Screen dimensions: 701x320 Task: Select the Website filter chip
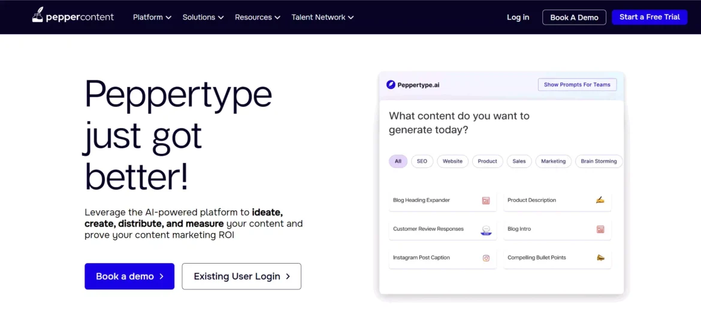(452, 161)
